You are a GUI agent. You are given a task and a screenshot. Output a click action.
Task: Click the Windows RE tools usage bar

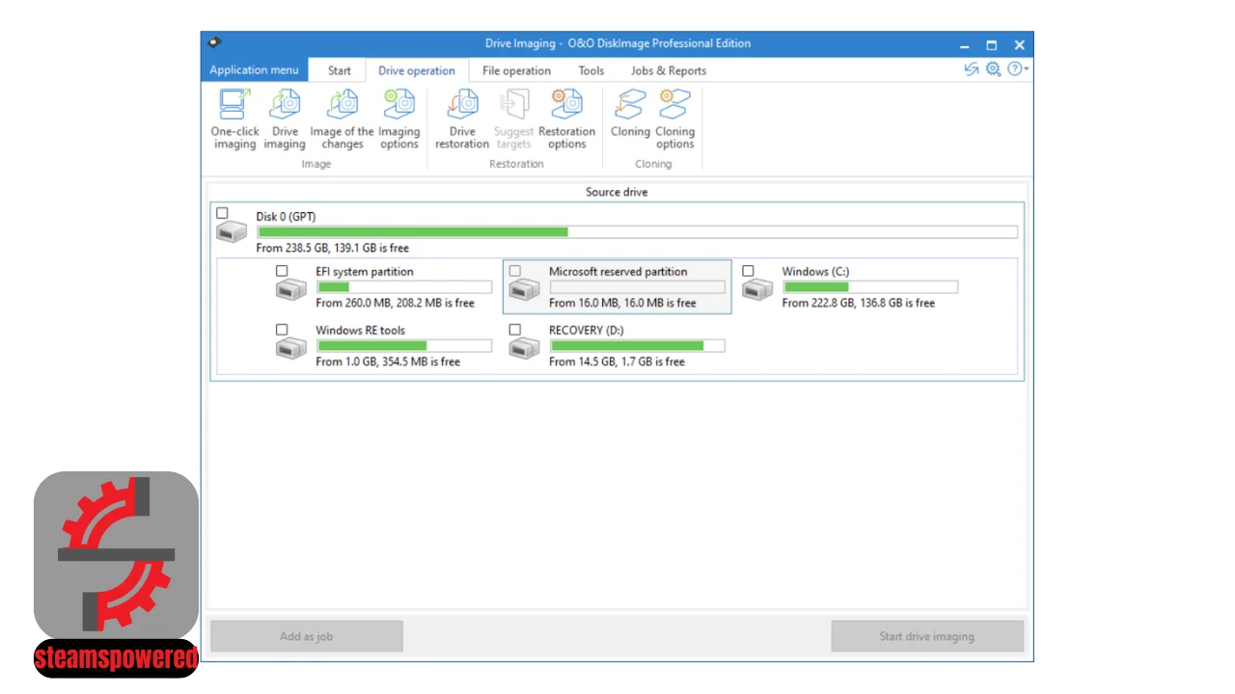pos(404,345)
